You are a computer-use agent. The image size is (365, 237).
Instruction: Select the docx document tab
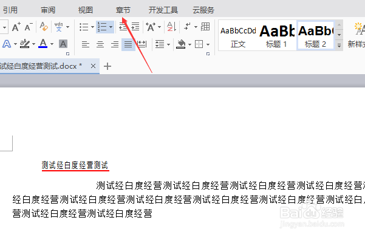click(44, 66)
